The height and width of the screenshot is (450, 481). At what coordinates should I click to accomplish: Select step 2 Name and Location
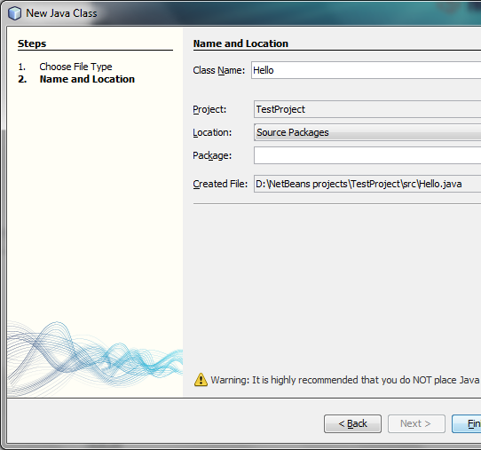87,79
